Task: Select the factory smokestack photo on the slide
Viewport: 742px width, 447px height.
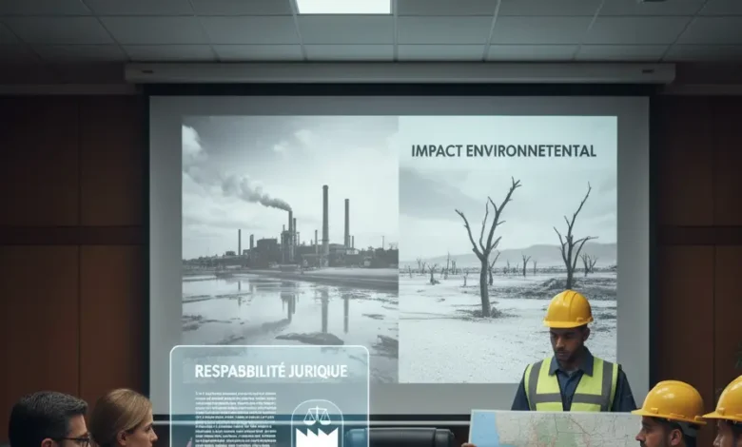Action: pos(289,238)
